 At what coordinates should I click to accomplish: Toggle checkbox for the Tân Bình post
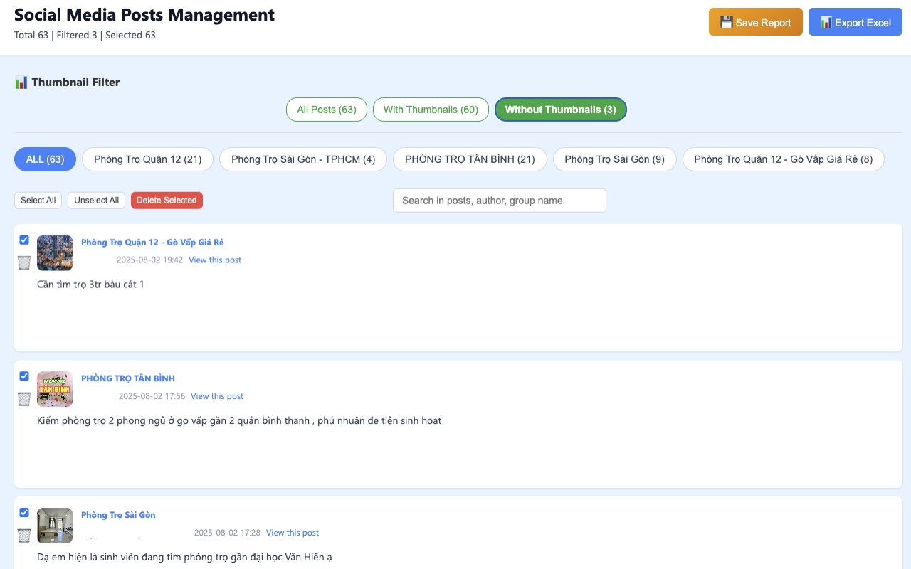[24, 376]
